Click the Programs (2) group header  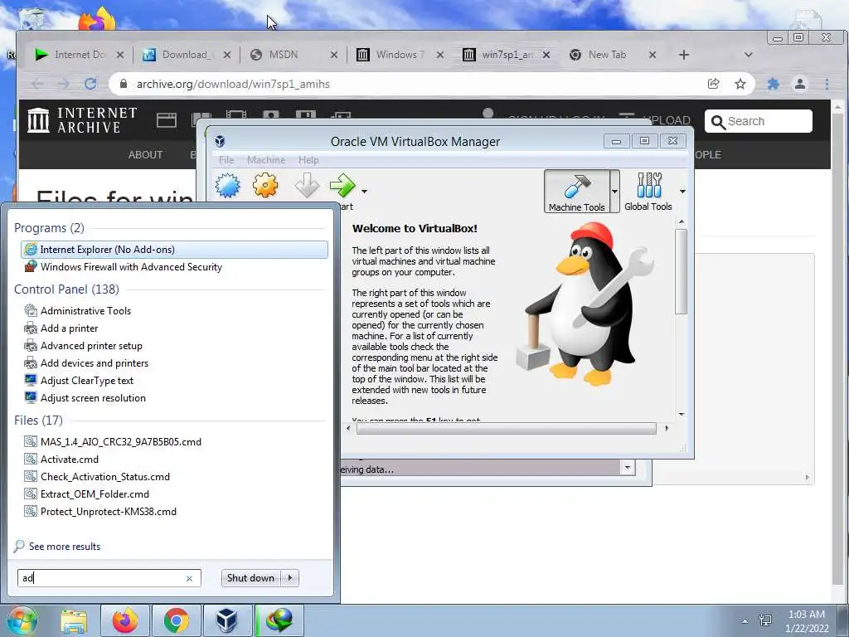pyautogui.click(x=49, y=227)
